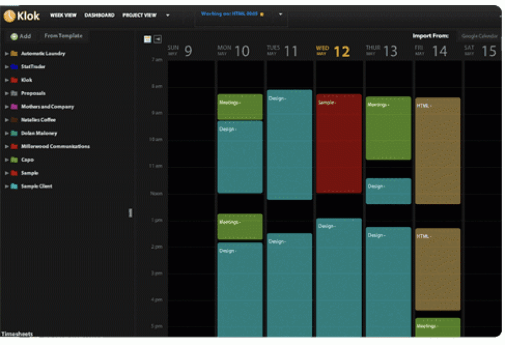Click the Millerwood Communications red folder icon

point(14,146)
